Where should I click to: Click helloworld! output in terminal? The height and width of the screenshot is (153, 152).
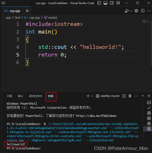16,144
